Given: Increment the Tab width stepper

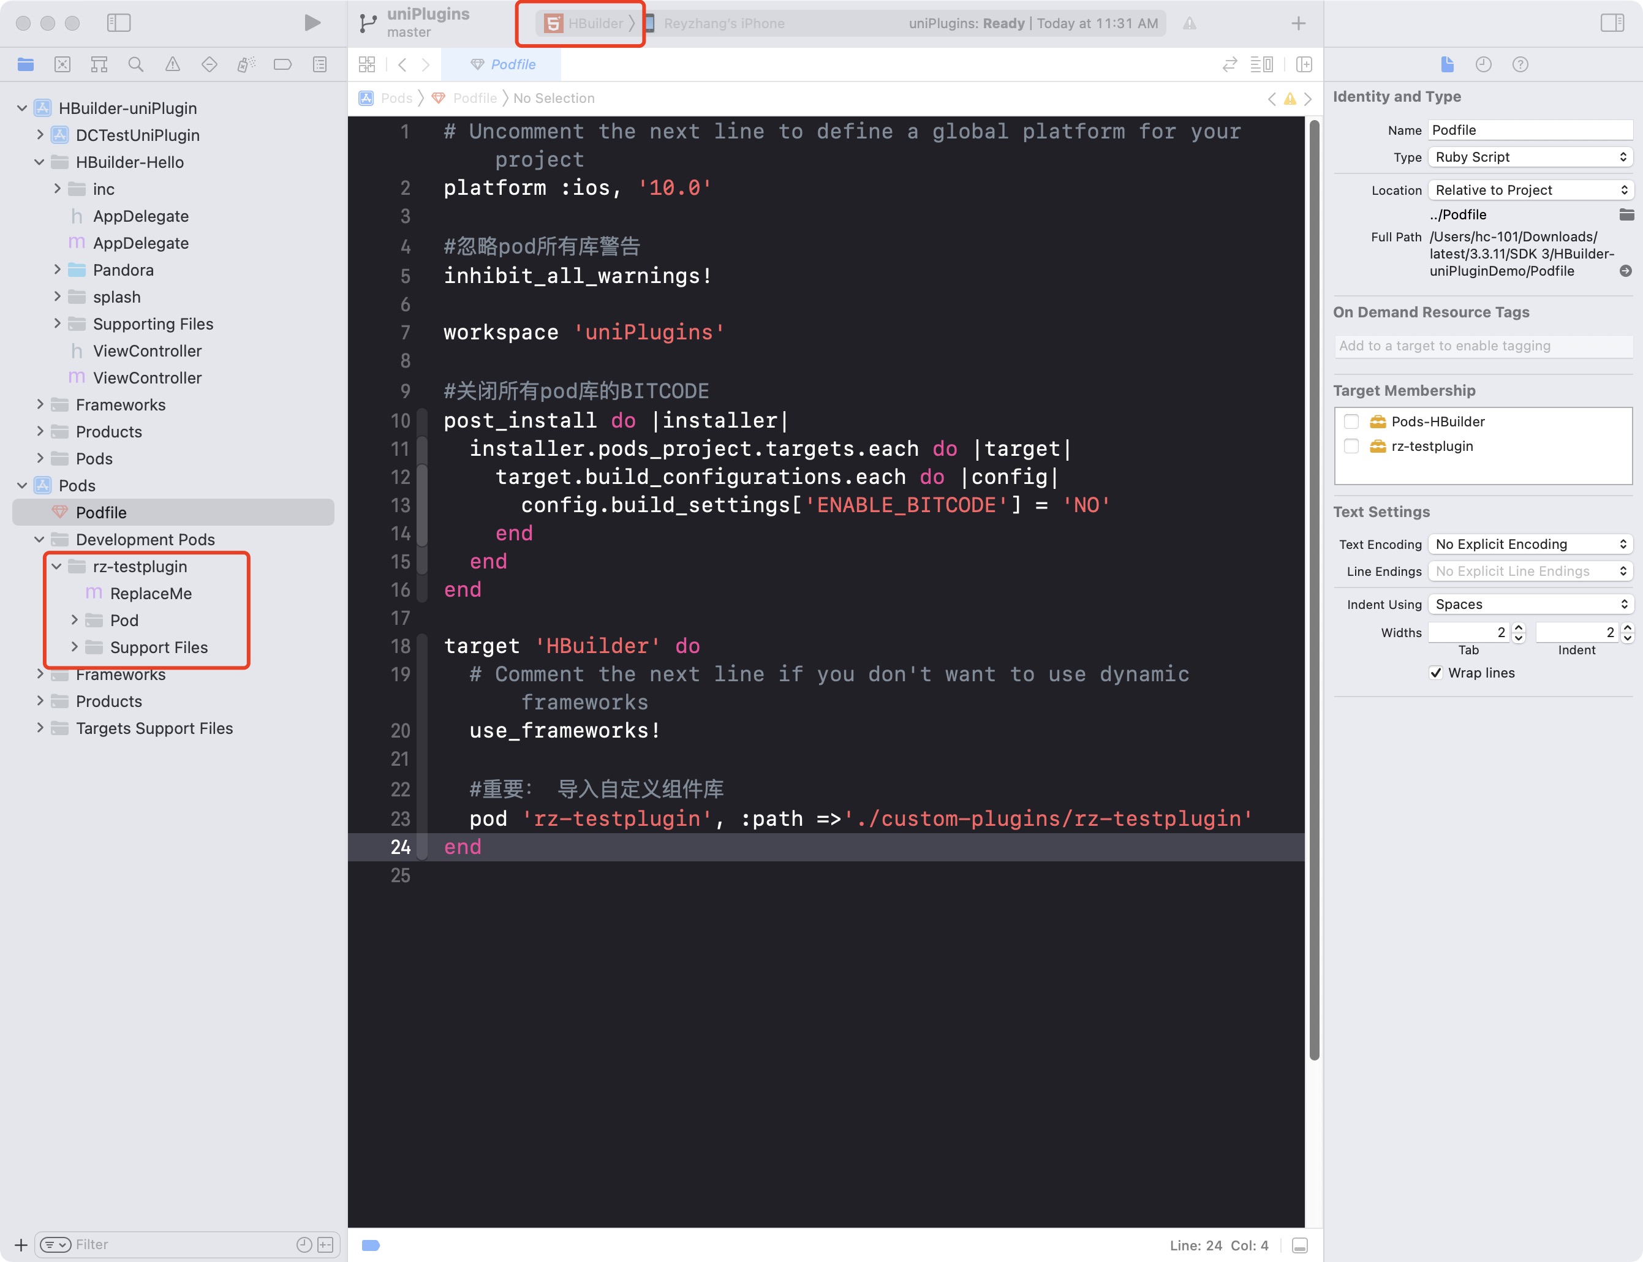Looking at the screenshot, I should (x=1518, y=628).
